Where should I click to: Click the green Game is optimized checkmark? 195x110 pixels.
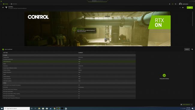pos(3,49)
